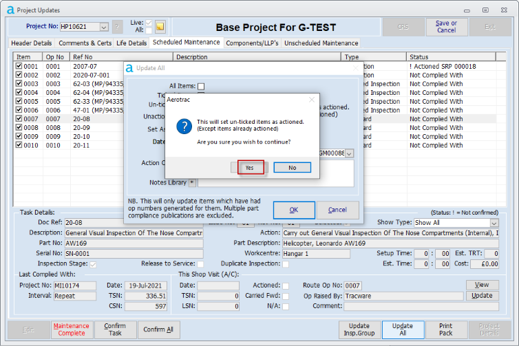Click the yellow note icon beside Live

click(160, 27)
